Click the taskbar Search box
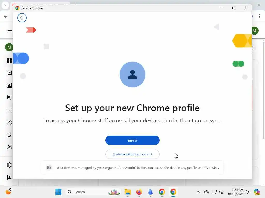265x198 pixels. pos(93,192)
